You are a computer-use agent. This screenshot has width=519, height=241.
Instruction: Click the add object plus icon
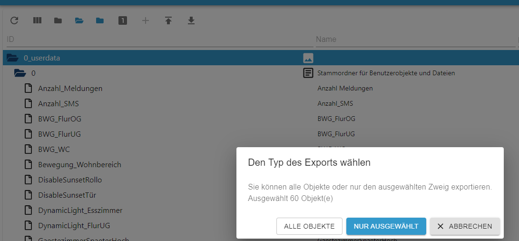[x=146, y=21]
